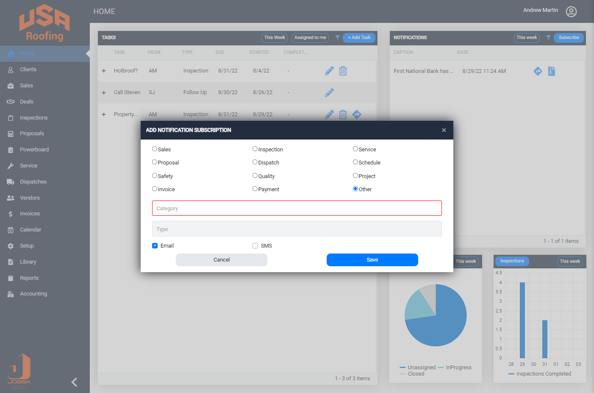Screen dimensions: 594x393
Task: Enable the SMS checkbox
Action: (x=255, y=246)
